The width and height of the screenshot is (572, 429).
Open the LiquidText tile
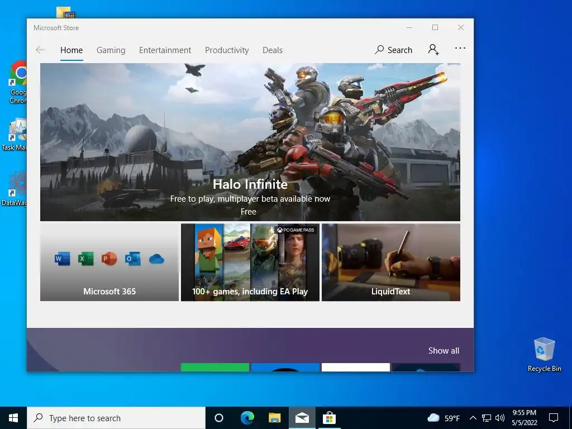[390, 263]
